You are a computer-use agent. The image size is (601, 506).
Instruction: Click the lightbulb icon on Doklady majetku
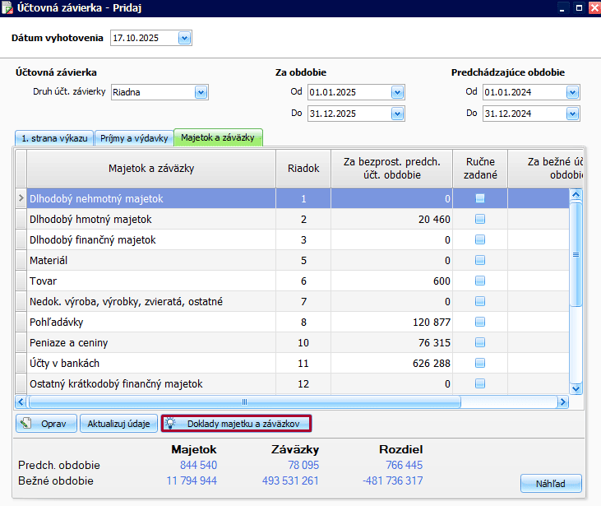[x=171, y=424]
